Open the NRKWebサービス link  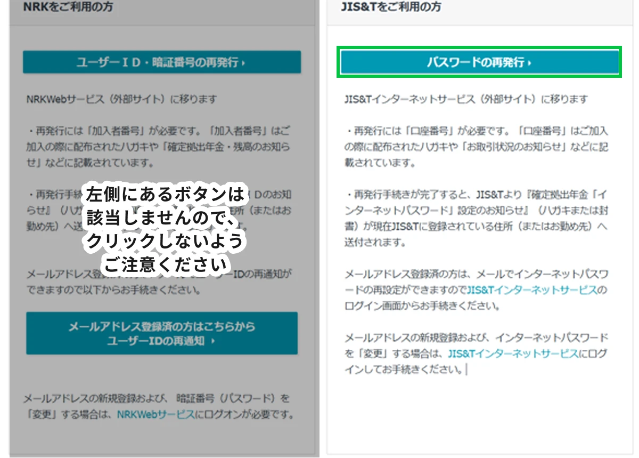pos(156,414)
